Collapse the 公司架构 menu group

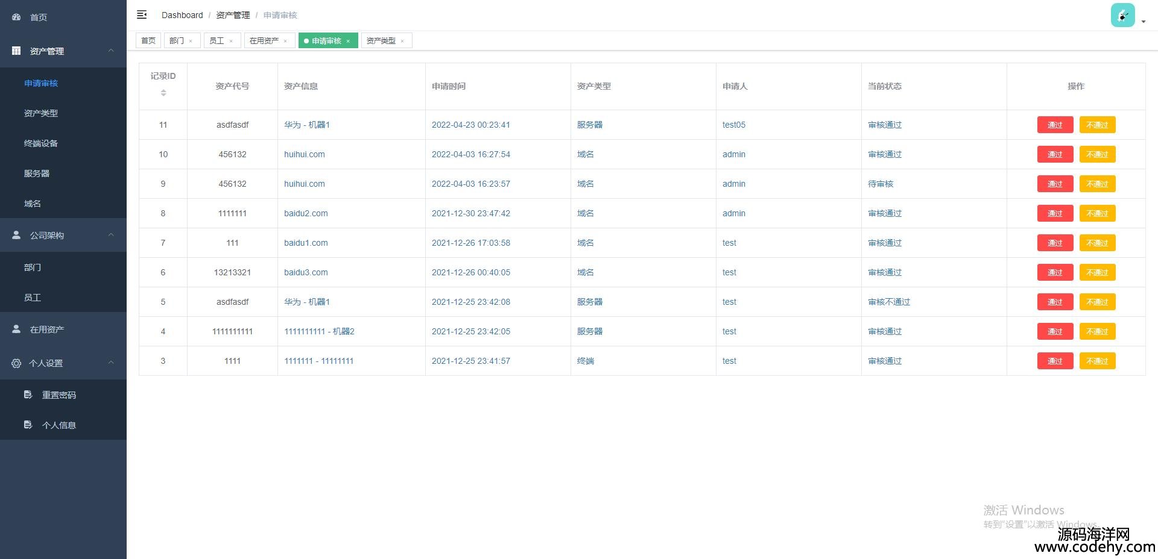point(111,235)
